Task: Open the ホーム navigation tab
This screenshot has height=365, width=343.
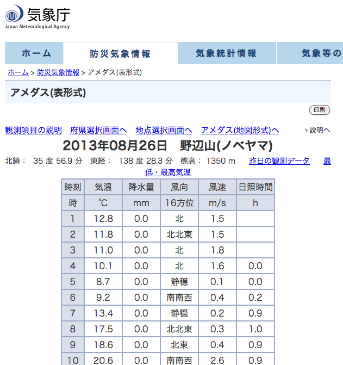Action: 34,53
